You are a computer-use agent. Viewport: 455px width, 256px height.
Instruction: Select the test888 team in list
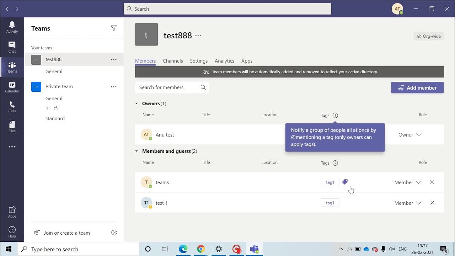pyautogui.click(x=74, y=59)
